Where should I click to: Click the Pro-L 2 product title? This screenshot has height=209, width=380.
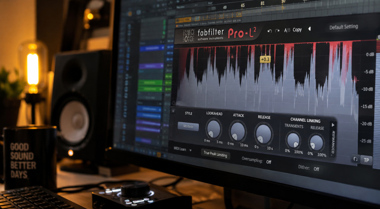point(241,33)
